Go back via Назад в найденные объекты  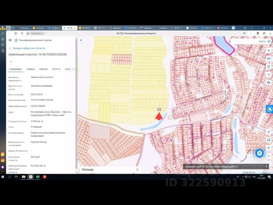tap(27, 48)
